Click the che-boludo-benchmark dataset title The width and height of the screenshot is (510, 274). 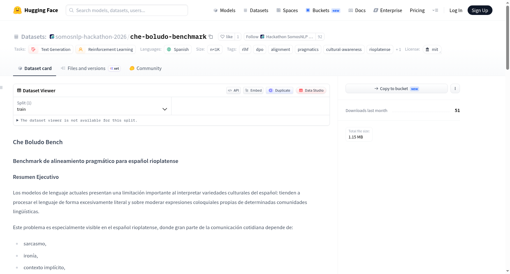[168, 37]
